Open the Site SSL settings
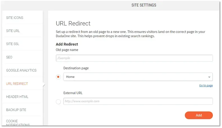 pos(12,44)
